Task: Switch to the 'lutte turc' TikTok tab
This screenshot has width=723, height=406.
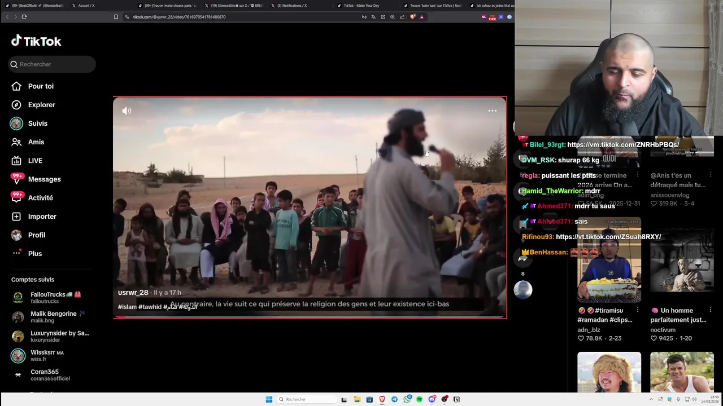Action: [432, 6]
